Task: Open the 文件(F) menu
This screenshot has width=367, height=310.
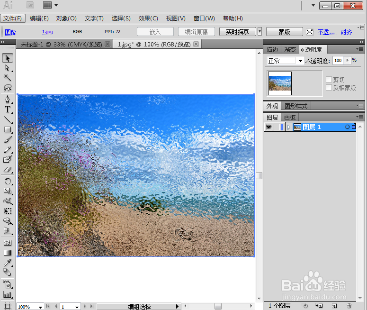Action: pyautogui.click(x=13, y=18)
